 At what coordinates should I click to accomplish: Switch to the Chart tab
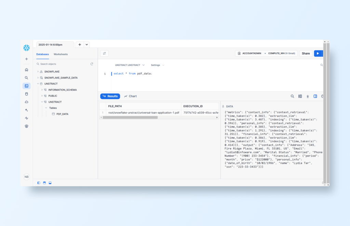click(130, 96)
